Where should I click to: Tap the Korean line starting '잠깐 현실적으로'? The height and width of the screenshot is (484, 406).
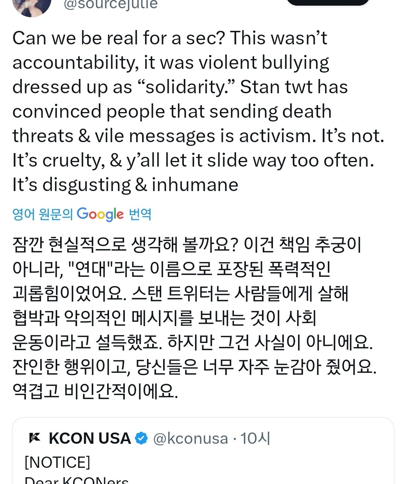(187, 245)
